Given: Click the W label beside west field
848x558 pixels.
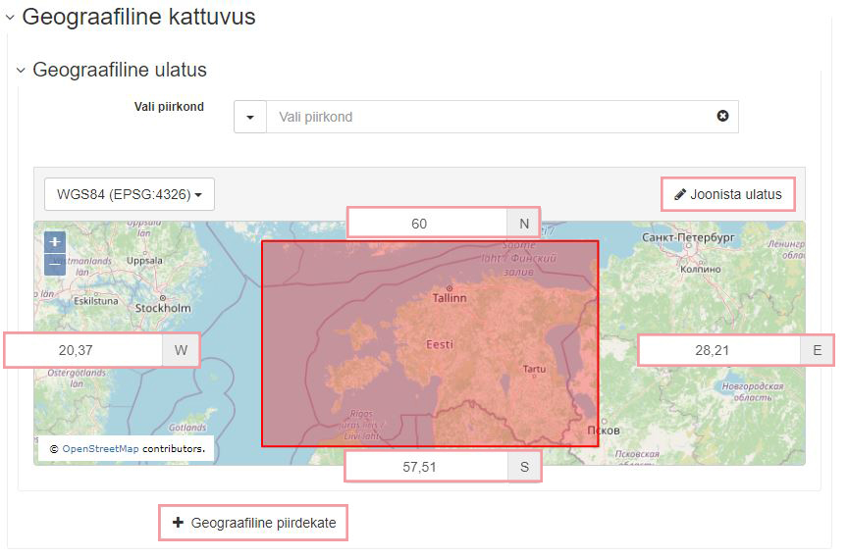Looking at the screenshot, I should (x=181, y=350).
